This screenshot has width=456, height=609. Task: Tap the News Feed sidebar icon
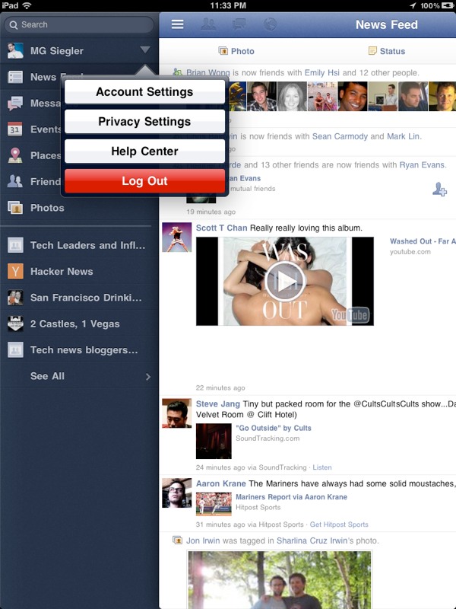point(15,77)
